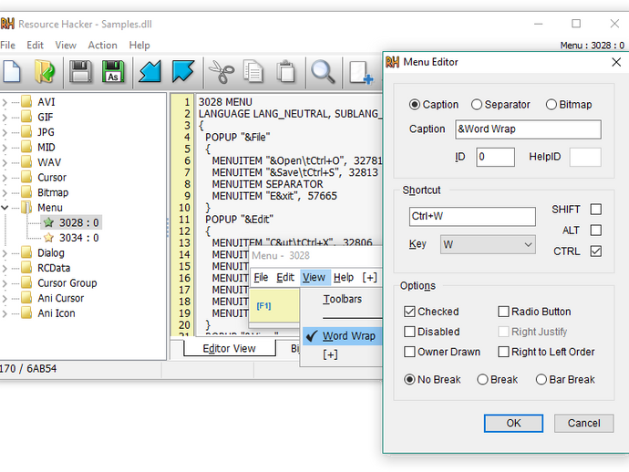This screenshot has height=472, width=629.
Task: Switch to the Editor View tab
Action: [x=230, y=348]
